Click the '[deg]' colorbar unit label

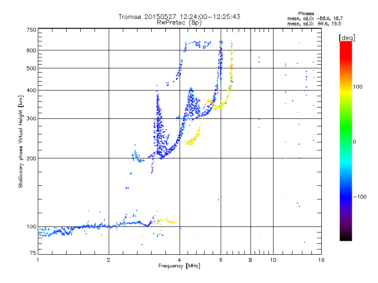[347, 38]
